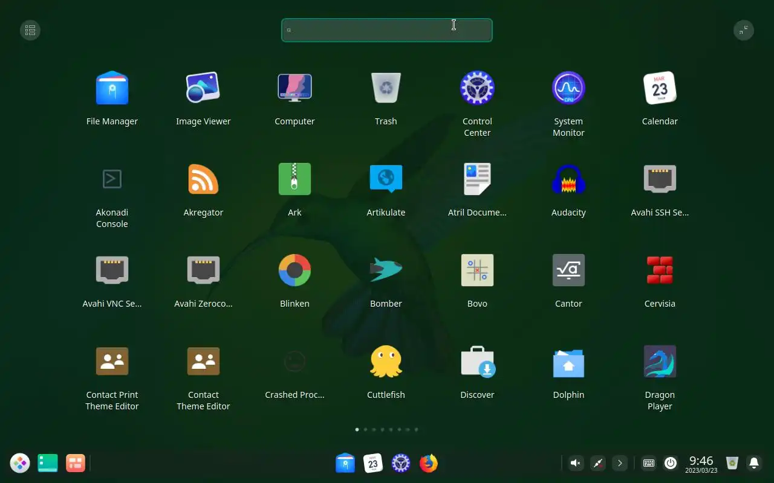Click the 9:46 clock in the dock
Viewport: 774px width, 483px height.
pos(701,464)
